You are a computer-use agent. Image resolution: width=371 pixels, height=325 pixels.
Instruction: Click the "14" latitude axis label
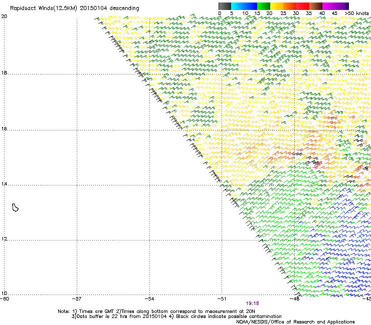(x=4, y=183)
